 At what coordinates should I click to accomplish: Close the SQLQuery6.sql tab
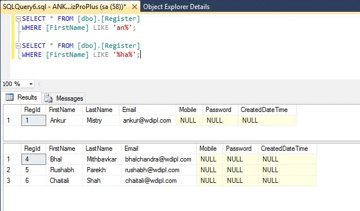coord(135,7)
